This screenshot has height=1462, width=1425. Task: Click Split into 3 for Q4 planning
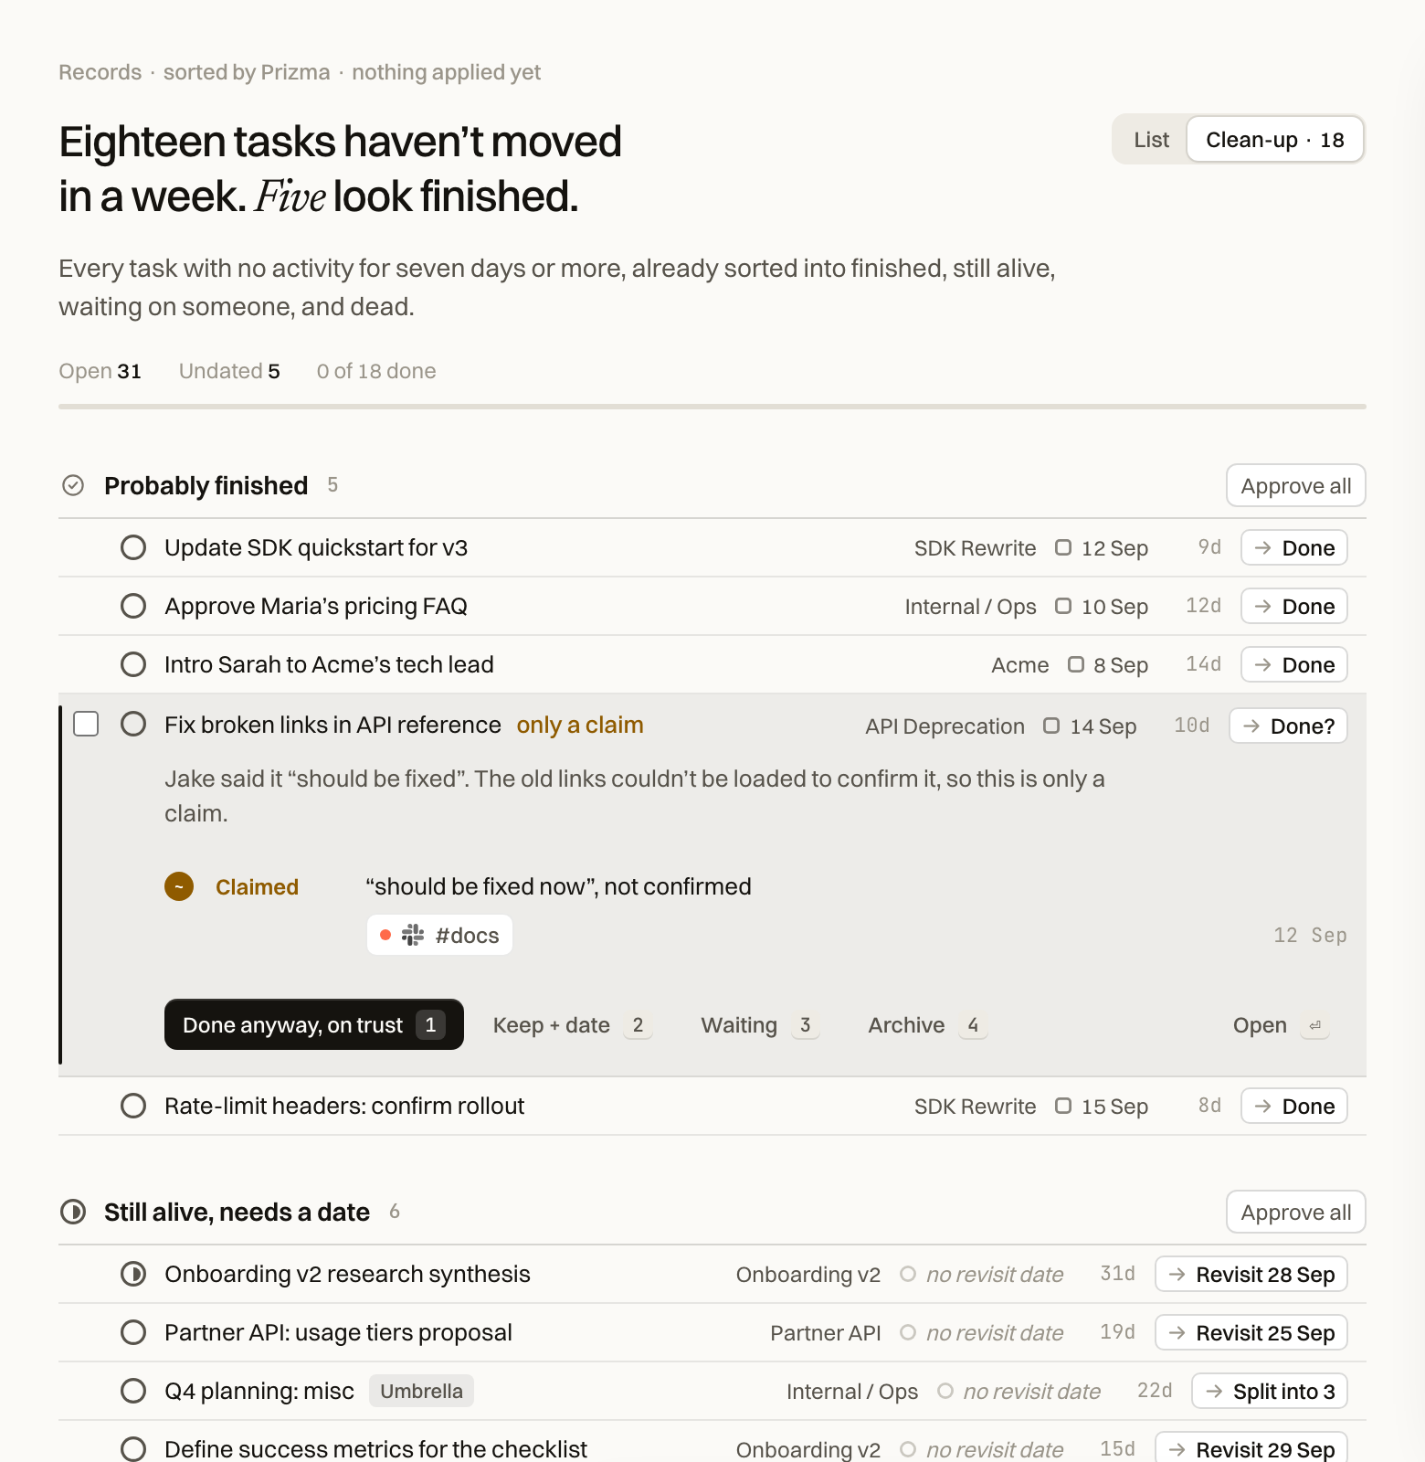(x=1270, y=1391)
